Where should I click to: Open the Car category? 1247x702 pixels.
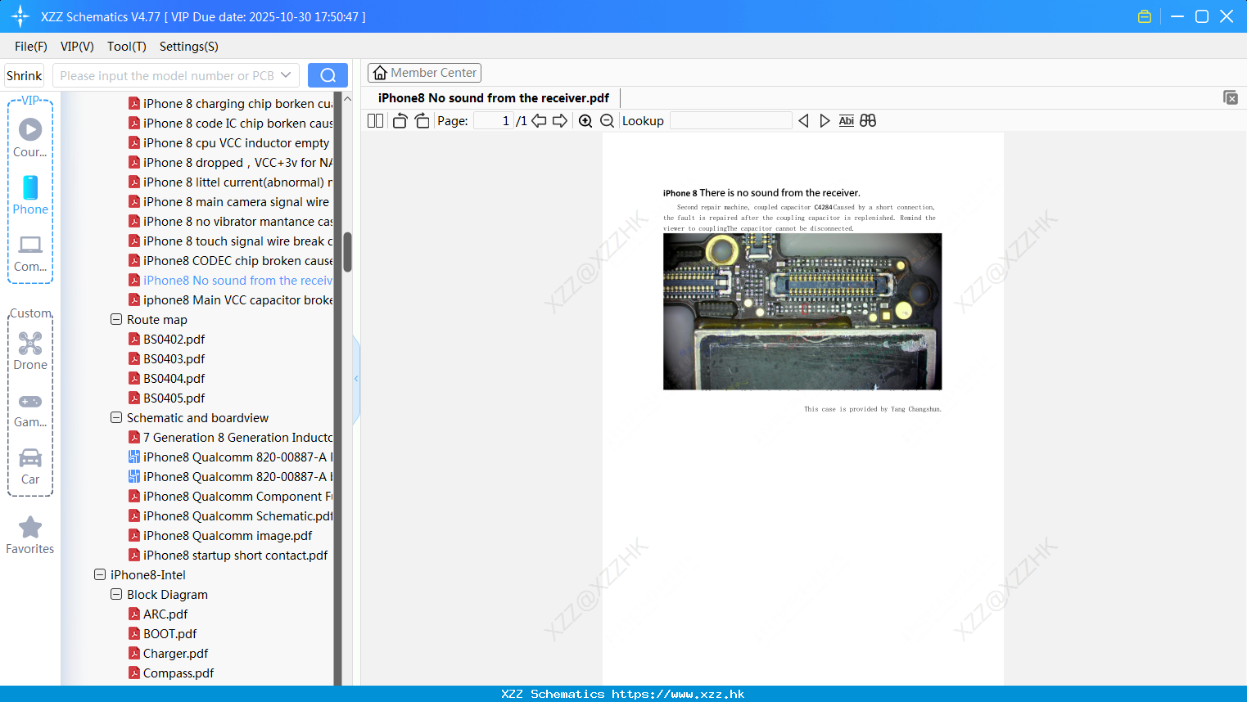point(30,466)
